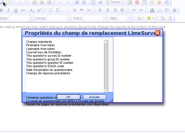Image resolution: width=185 pixels, height=133 pixels.
Task: Open the Format dropdown
Action: tap(59, 18)
